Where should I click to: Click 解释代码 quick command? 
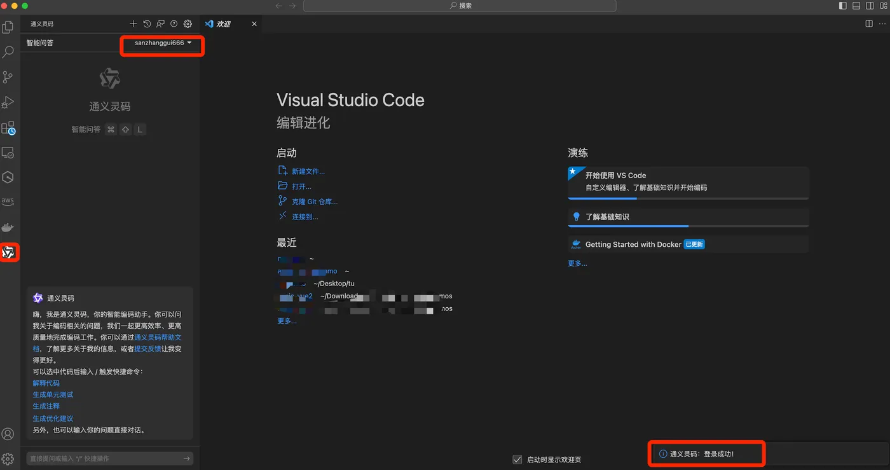pyautogui.click(x=46, y=383)
